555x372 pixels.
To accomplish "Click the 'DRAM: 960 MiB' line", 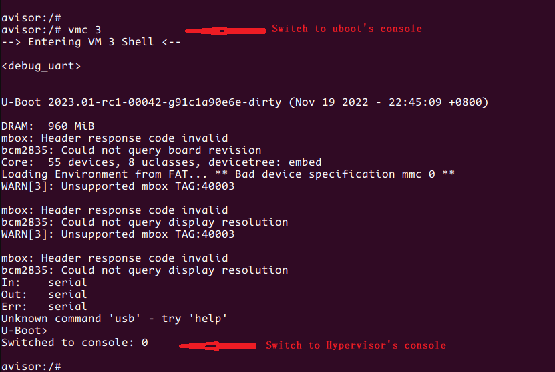I will coord(48,126).
